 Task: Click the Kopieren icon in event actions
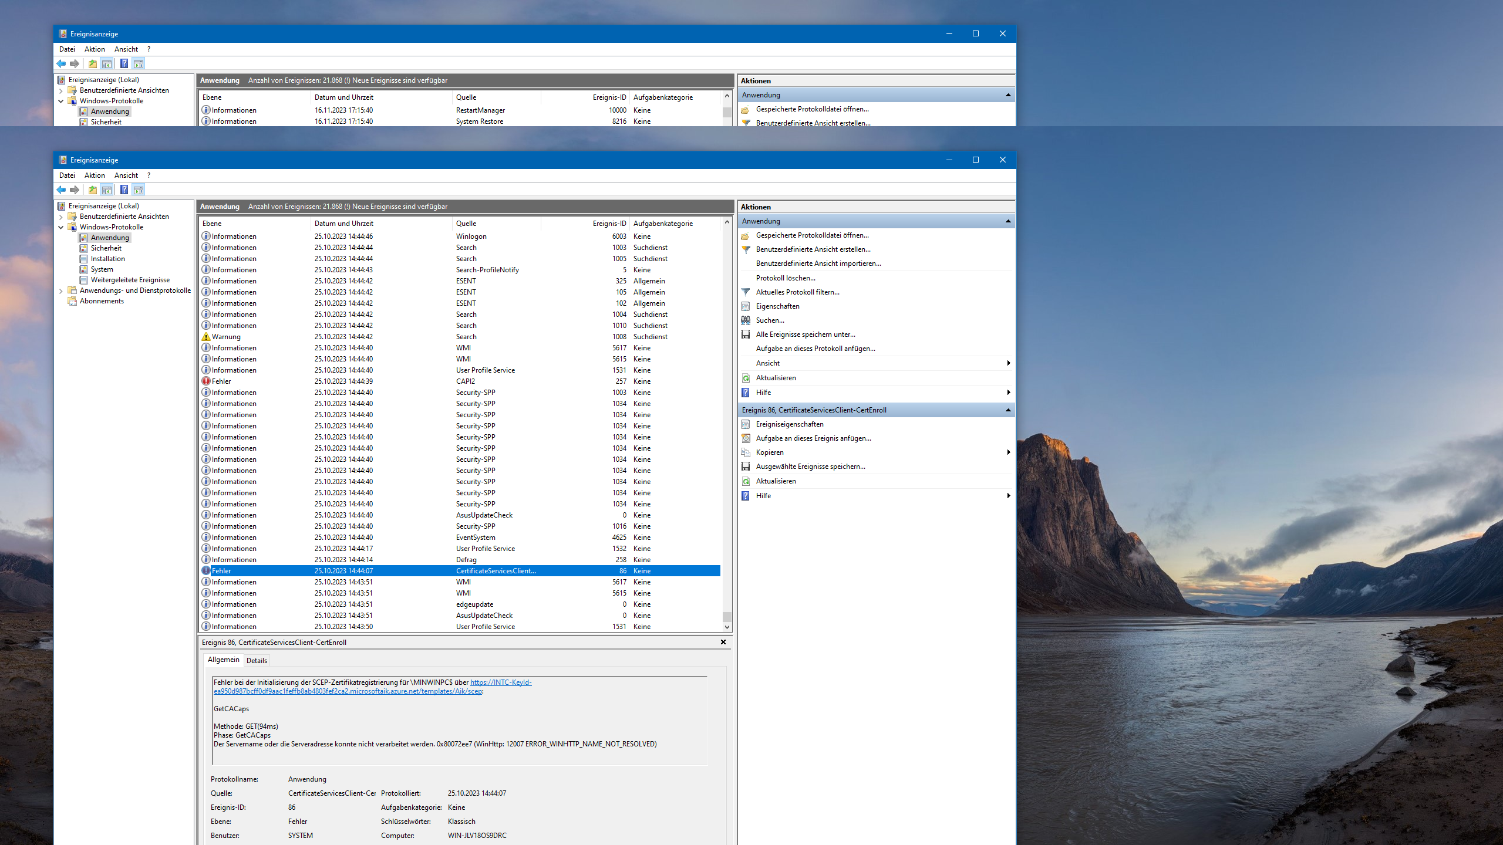click(x=746, y=452)
